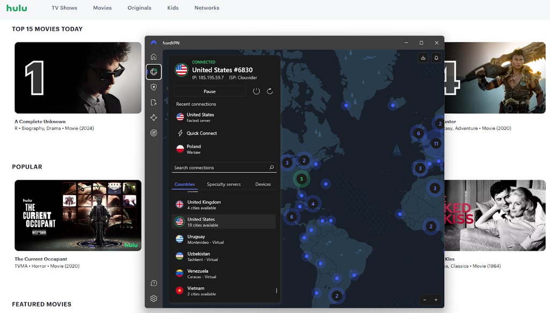Connect to Poland Warsaw recent connection
The width and height of the screenshot is (550, 313).
point(225,149)
